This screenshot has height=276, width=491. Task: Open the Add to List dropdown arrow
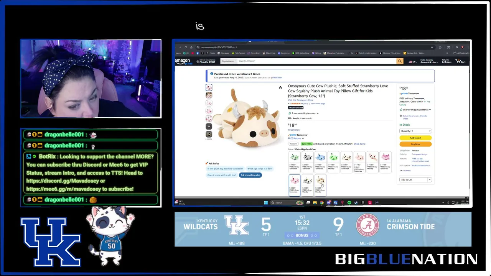(430, 179)
